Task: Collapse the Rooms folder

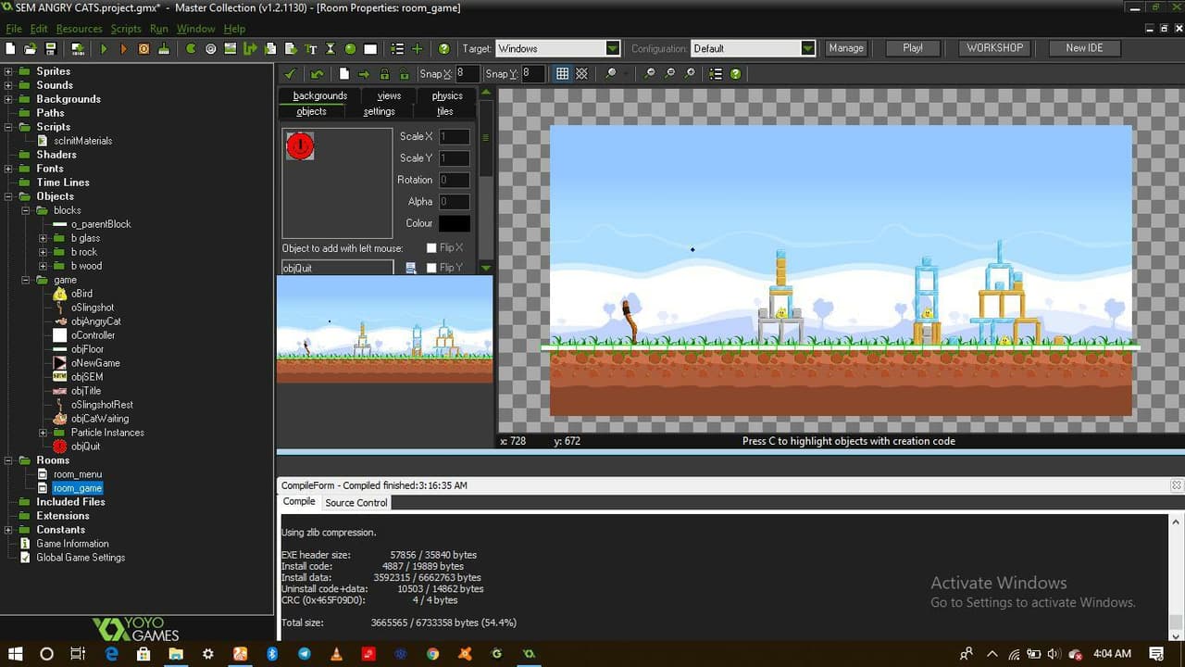Action: pyautogui.click(x=8, y=460)
